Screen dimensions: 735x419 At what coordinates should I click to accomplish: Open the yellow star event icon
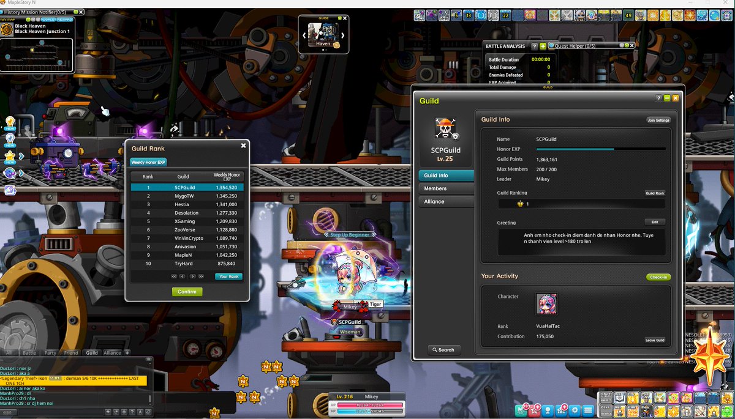pyautogui.click(x=10, y=157)
